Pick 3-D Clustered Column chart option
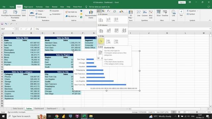 [x=101, y=31]
